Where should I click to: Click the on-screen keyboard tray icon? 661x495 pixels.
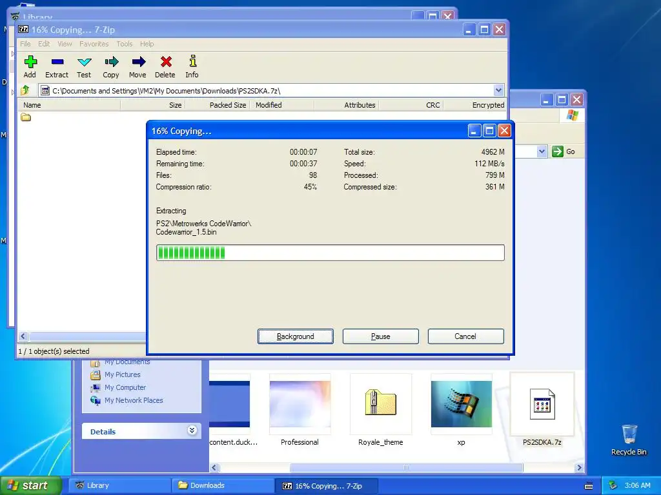tap(589, 486)
